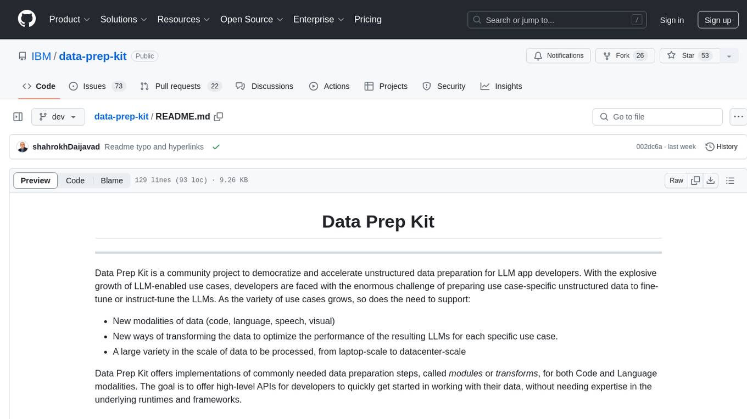The width and height of the screenshot is (747, 419).
Task: Expand the Resources menu
Action: pyautogui.click(x=184, y=19)
